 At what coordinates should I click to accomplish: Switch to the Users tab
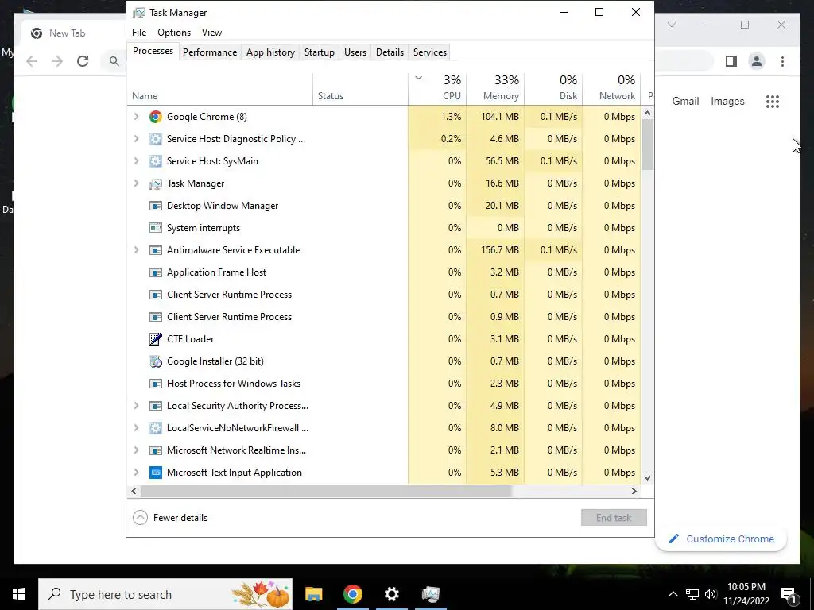(355, 52)
